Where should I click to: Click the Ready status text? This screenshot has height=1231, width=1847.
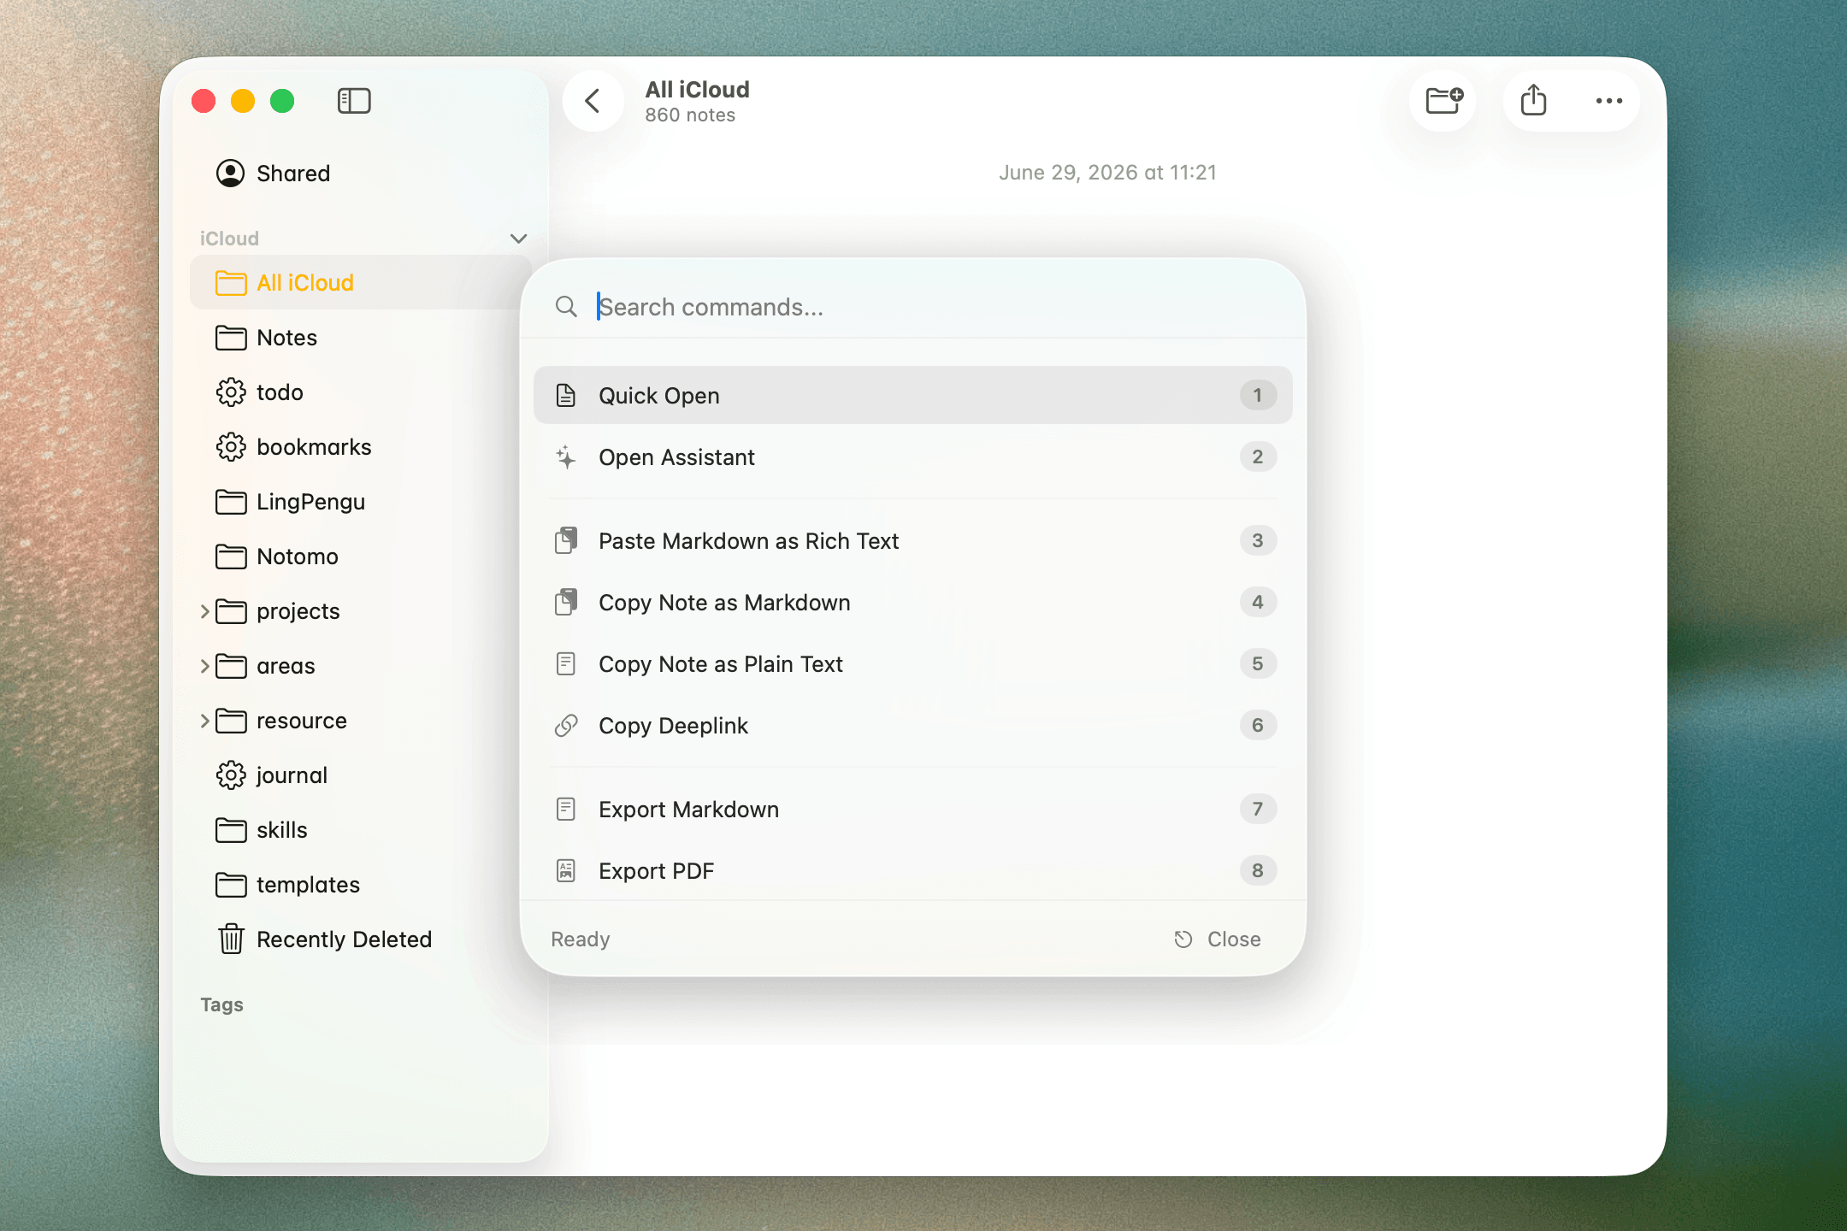coord(581,939)
